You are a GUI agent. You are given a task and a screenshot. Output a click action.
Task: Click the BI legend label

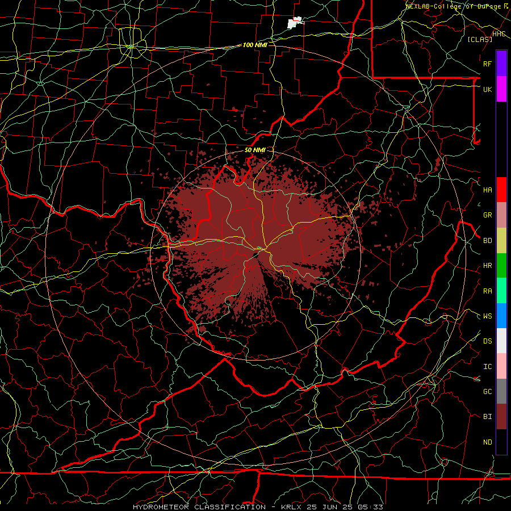tap(487, 417)
